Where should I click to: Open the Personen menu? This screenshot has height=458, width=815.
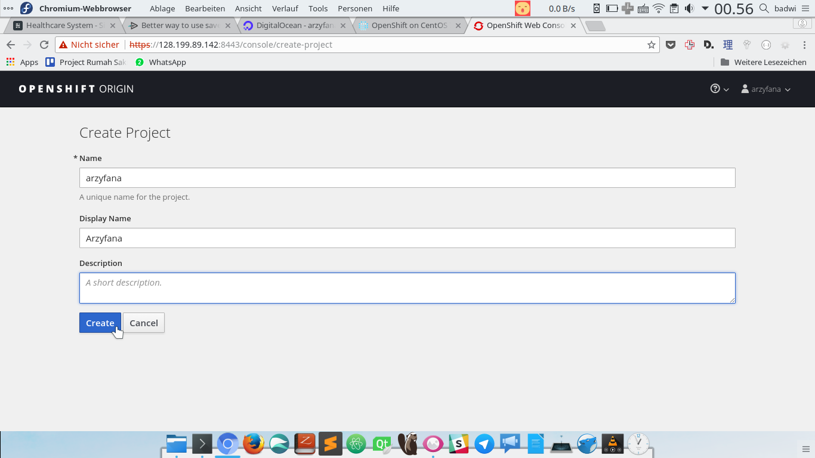355,8
